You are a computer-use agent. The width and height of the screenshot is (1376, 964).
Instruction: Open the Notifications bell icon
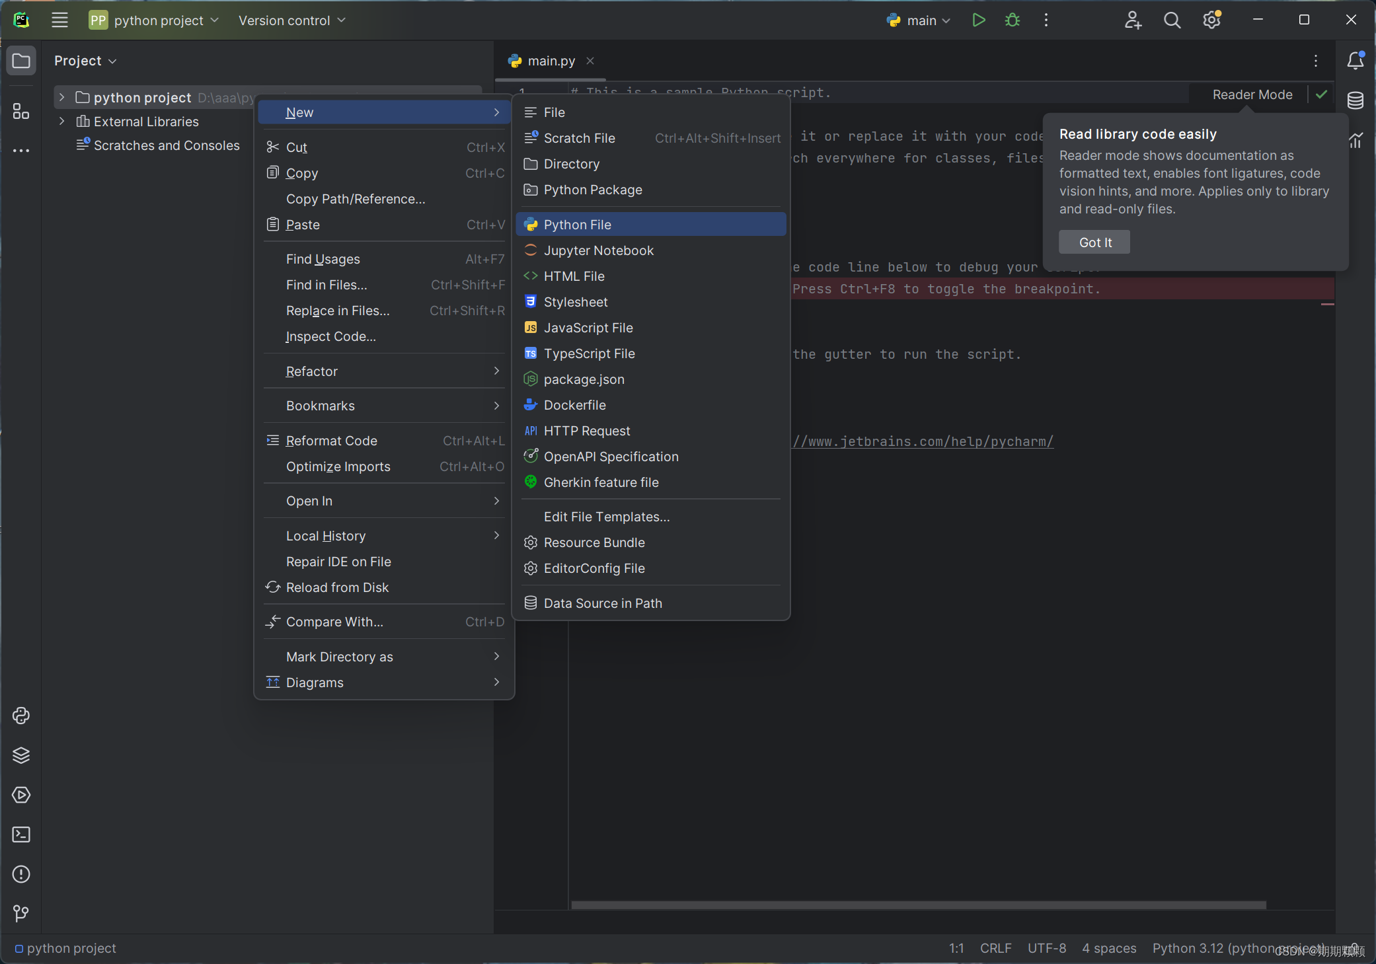point(1356,61)
